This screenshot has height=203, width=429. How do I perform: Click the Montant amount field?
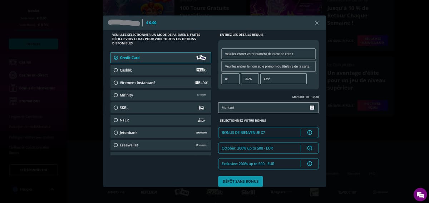coord(268,108)
